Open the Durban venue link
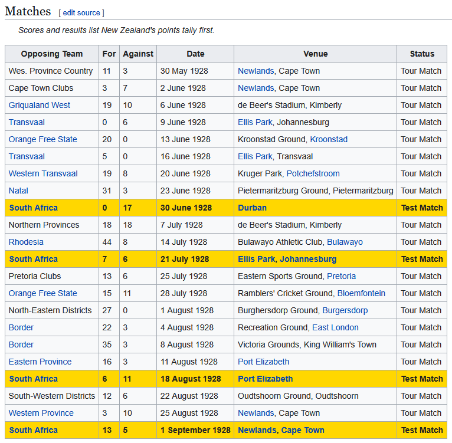Viewport: 452px width, 443px height. click(x=252, y=208)
